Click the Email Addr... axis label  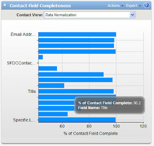pyautogui.click(x=23, y=34)
